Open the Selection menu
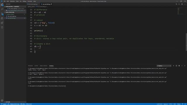Image resolution: width=187 pixels, height=105 pixels. click(12, 1)
